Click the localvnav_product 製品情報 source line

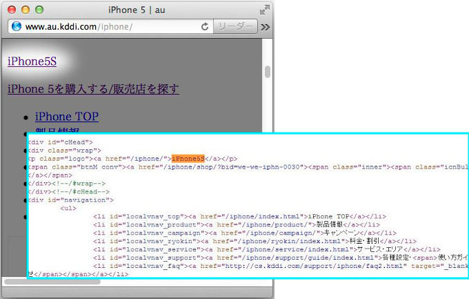(x=237, y=224)
